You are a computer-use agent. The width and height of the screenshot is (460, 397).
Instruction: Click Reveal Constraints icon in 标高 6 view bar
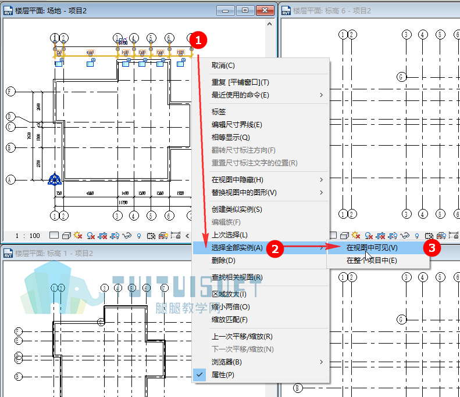[x=454, y=236]
